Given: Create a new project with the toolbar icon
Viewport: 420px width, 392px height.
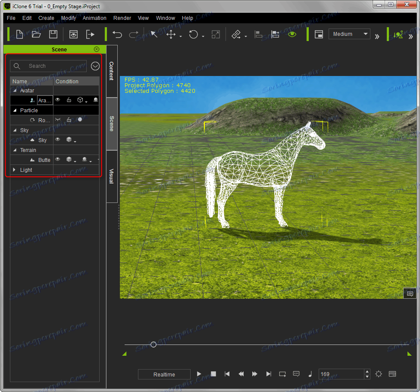Looking at the screenshot, I should tap(20, 35).
